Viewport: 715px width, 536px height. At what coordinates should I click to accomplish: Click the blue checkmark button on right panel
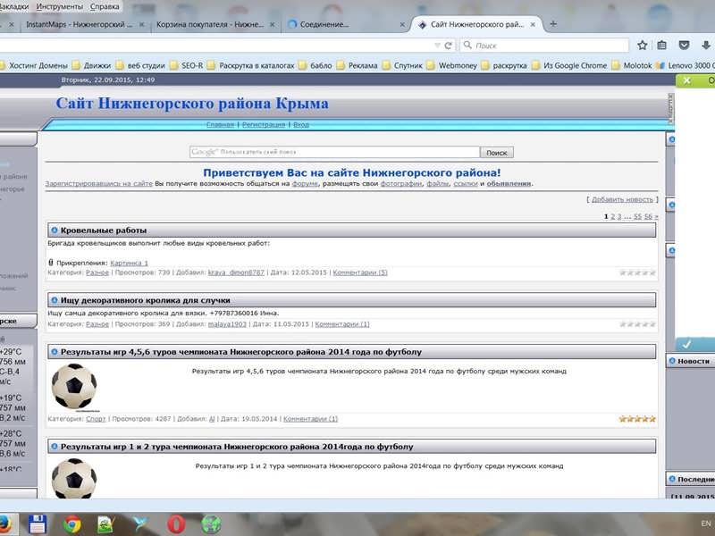pos(686,344)
